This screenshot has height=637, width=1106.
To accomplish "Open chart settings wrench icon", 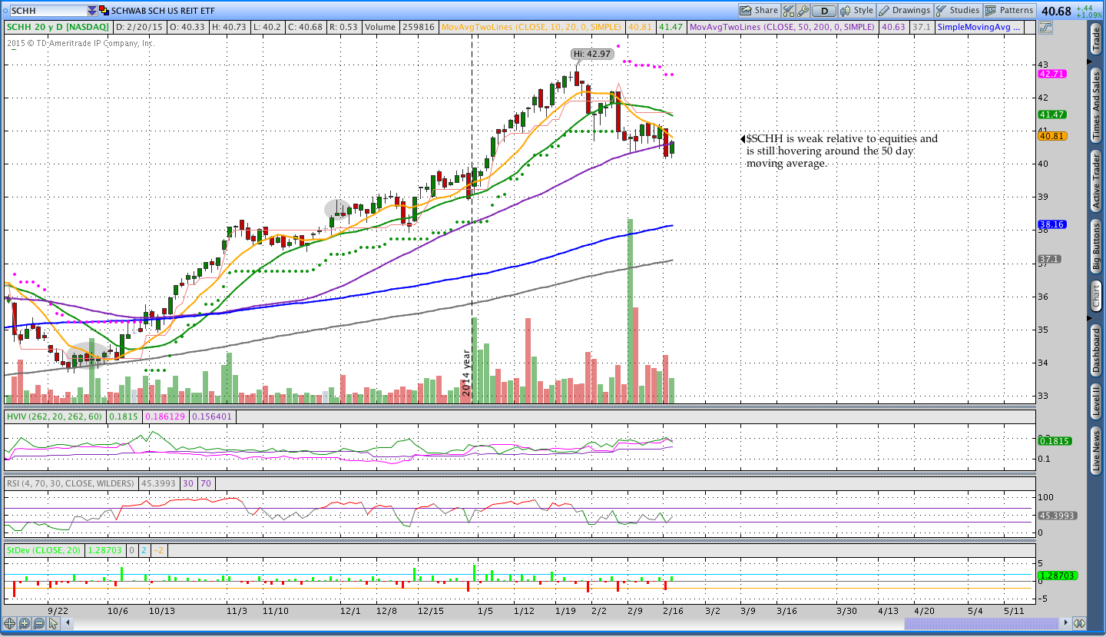I will tap(803, 11).
